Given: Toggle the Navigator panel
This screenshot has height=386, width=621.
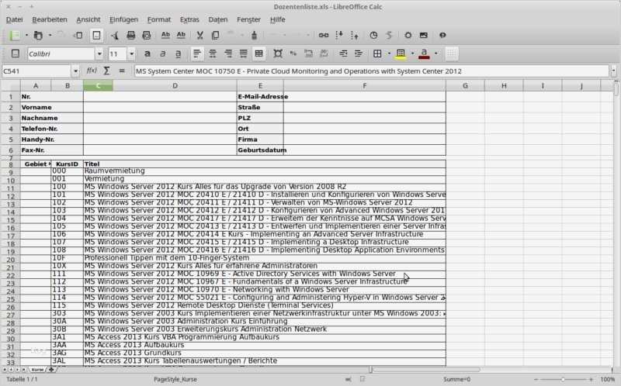Looking at the screenshot, I should coord(408,36).
